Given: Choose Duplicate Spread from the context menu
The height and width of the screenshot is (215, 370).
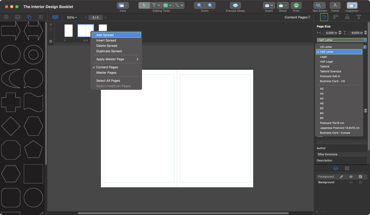Looking at the screenshot, I should pos(109,51).
